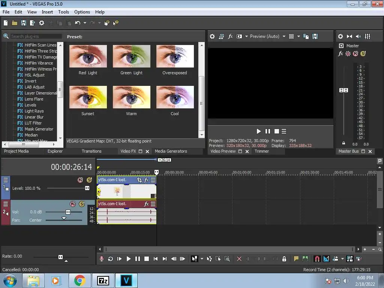Open video clip hamburger menu

pos(153,180)
